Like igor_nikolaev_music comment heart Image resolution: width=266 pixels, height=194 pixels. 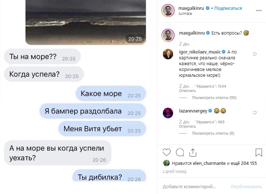tap(255, 54)
